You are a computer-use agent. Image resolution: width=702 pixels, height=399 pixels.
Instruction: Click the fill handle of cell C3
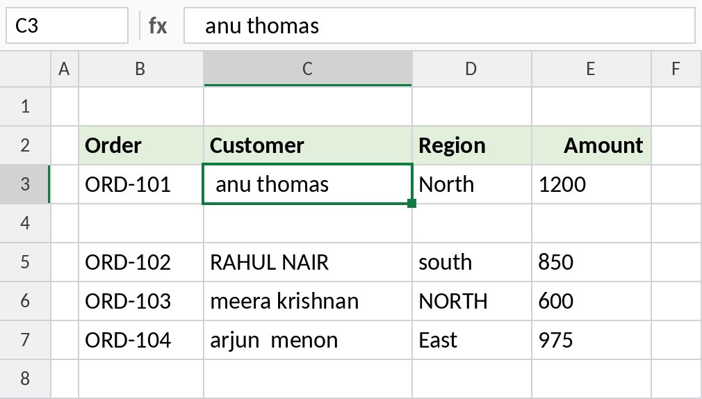[x=412, y=203]
